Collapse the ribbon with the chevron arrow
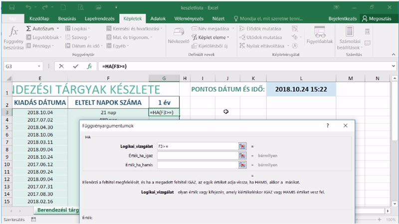 394,54
